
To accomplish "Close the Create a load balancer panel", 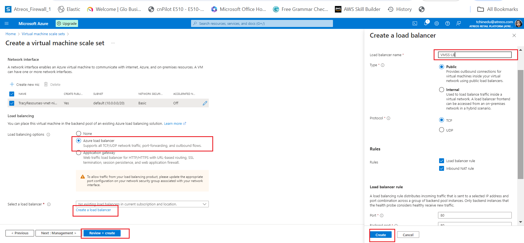I will click(x=514, y=35).
